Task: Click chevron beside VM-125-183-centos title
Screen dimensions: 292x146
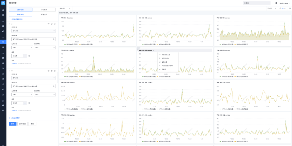Action: pos(153,50)
